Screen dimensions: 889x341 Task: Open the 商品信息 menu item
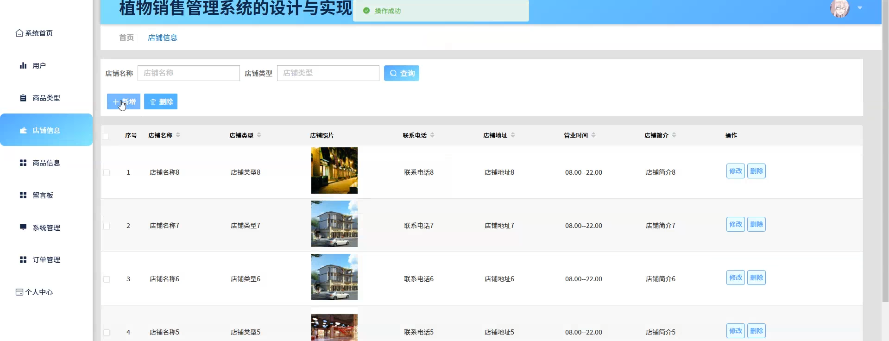pyautogui.click(x=46, y=163)
